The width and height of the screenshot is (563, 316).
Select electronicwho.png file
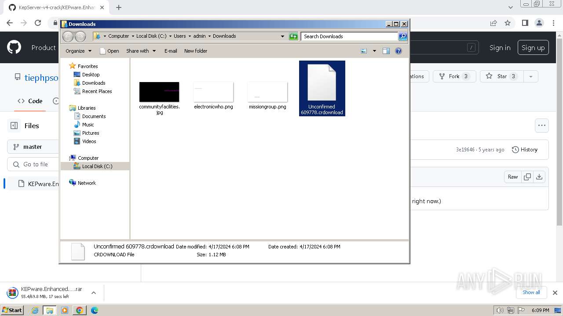pyautogui.click(x=213, y=95)
